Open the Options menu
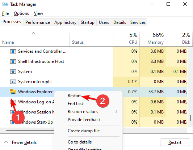 coord(21,13)
